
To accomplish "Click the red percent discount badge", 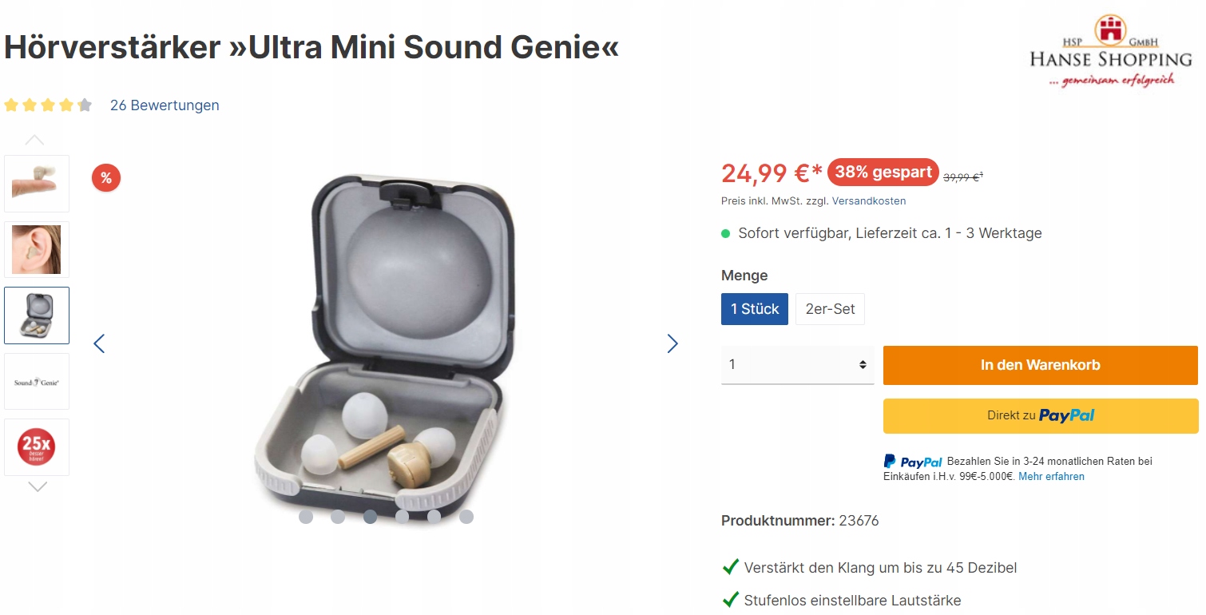I will click(x=106, y=177).
